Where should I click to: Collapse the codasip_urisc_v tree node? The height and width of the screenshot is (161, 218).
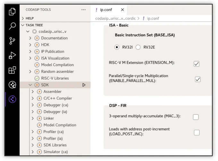[28, 31]
